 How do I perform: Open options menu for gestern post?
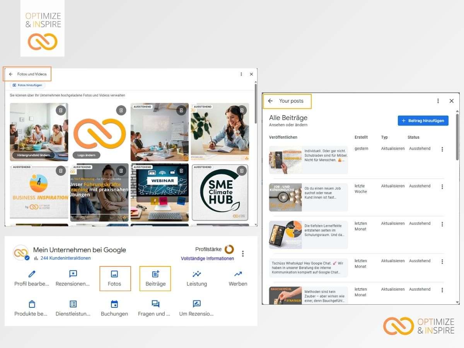442,149
